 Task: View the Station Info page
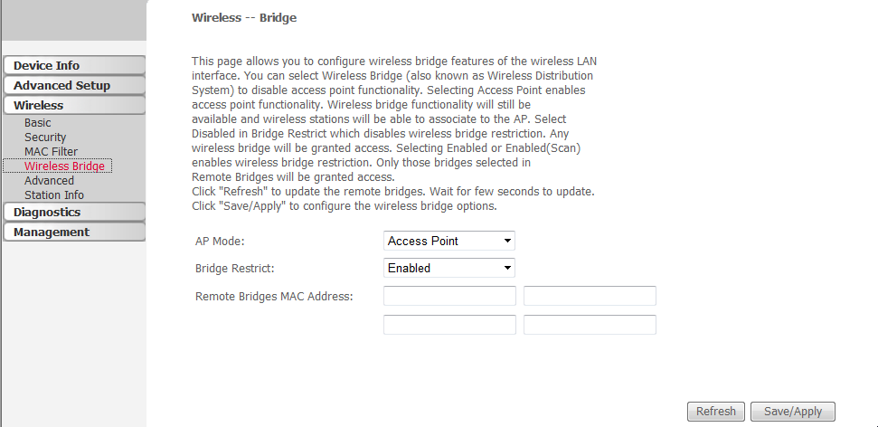(x=53, y=195)
